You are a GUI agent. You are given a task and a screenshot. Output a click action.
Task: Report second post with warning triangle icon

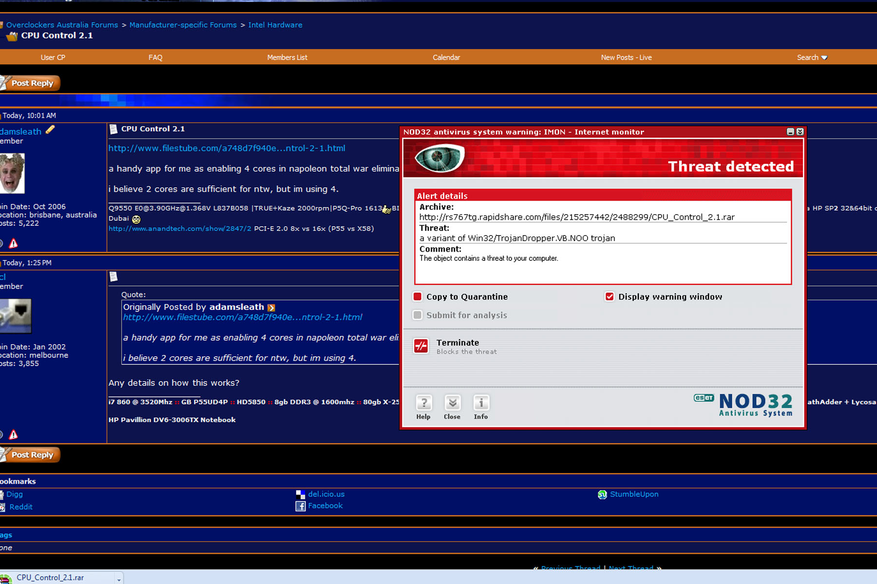tap(14, 434)
